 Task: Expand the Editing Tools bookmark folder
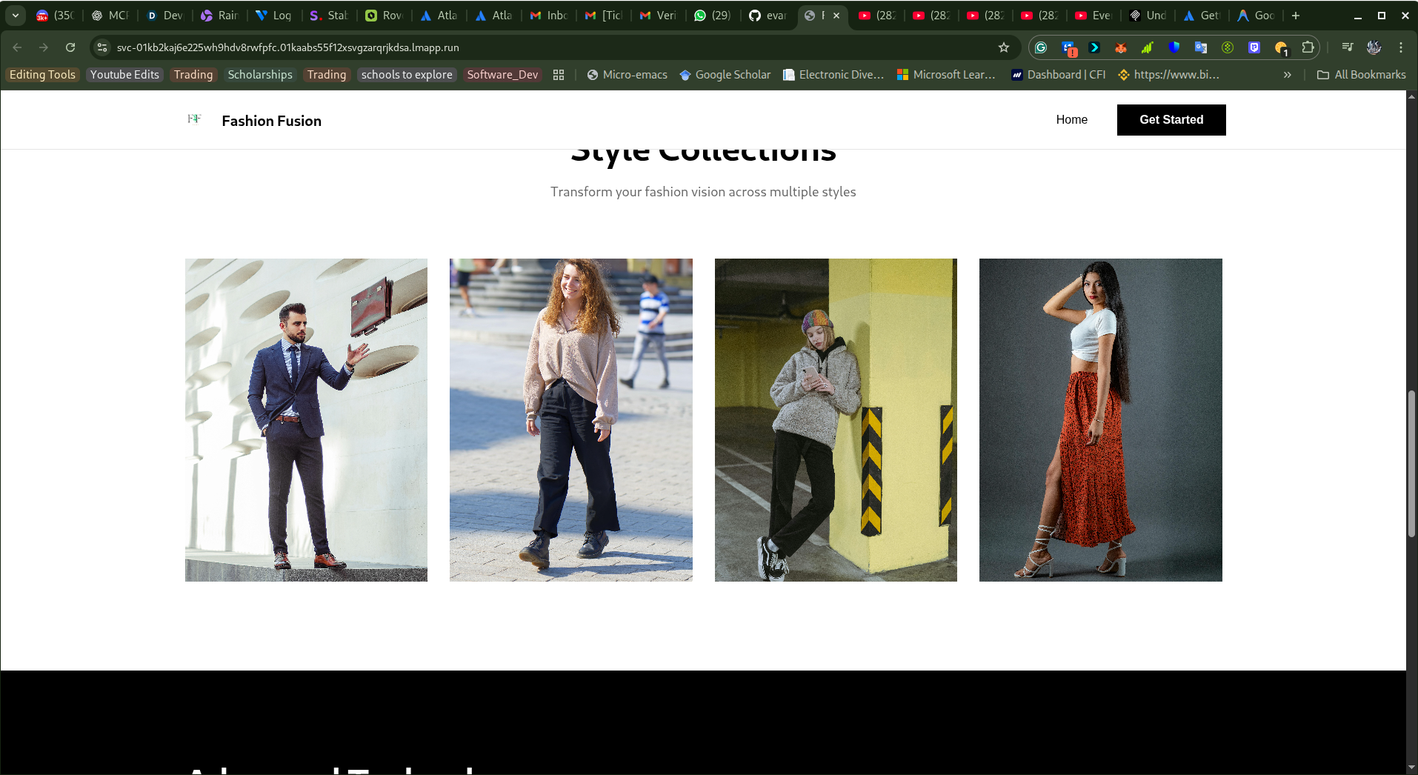pyautogui.click(x=42, y=75)
